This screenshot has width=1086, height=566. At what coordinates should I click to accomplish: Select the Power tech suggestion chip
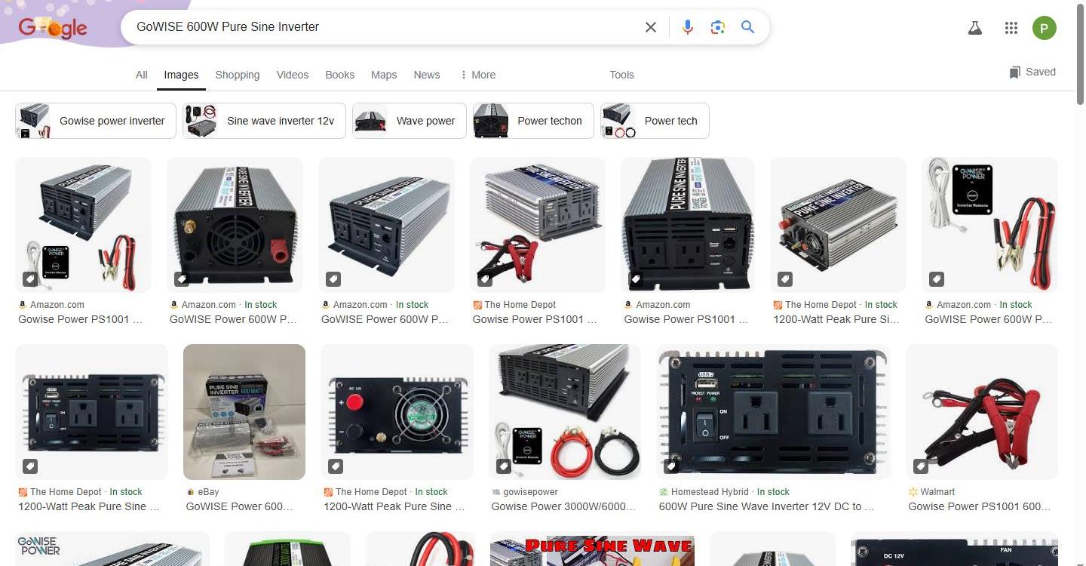point(655,121)
